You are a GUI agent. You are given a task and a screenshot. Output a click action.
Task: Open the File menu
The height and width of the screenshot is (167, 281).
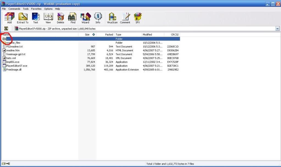4,9
